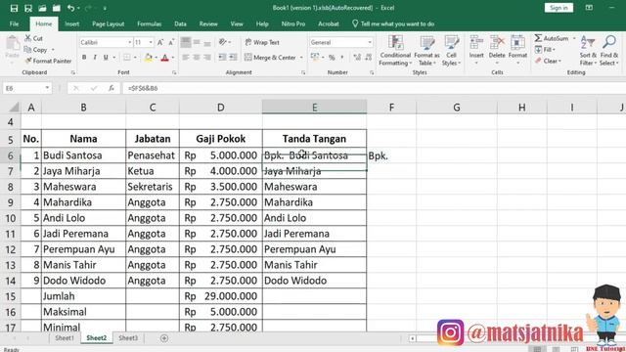Select cell containing Maheswara in column B
This screenshot has width=626, height=352.
tap(83, 187)
